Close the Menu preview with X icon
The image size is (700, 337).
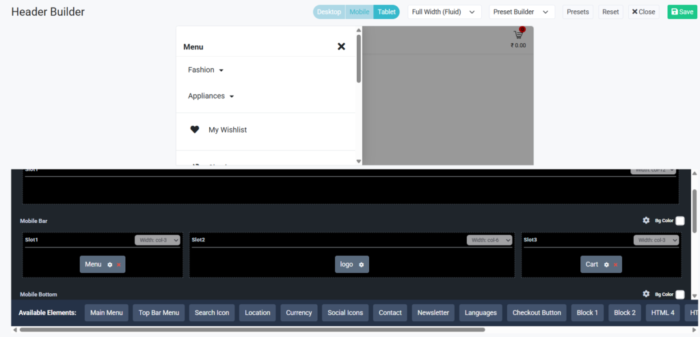[x=341, y=46]
